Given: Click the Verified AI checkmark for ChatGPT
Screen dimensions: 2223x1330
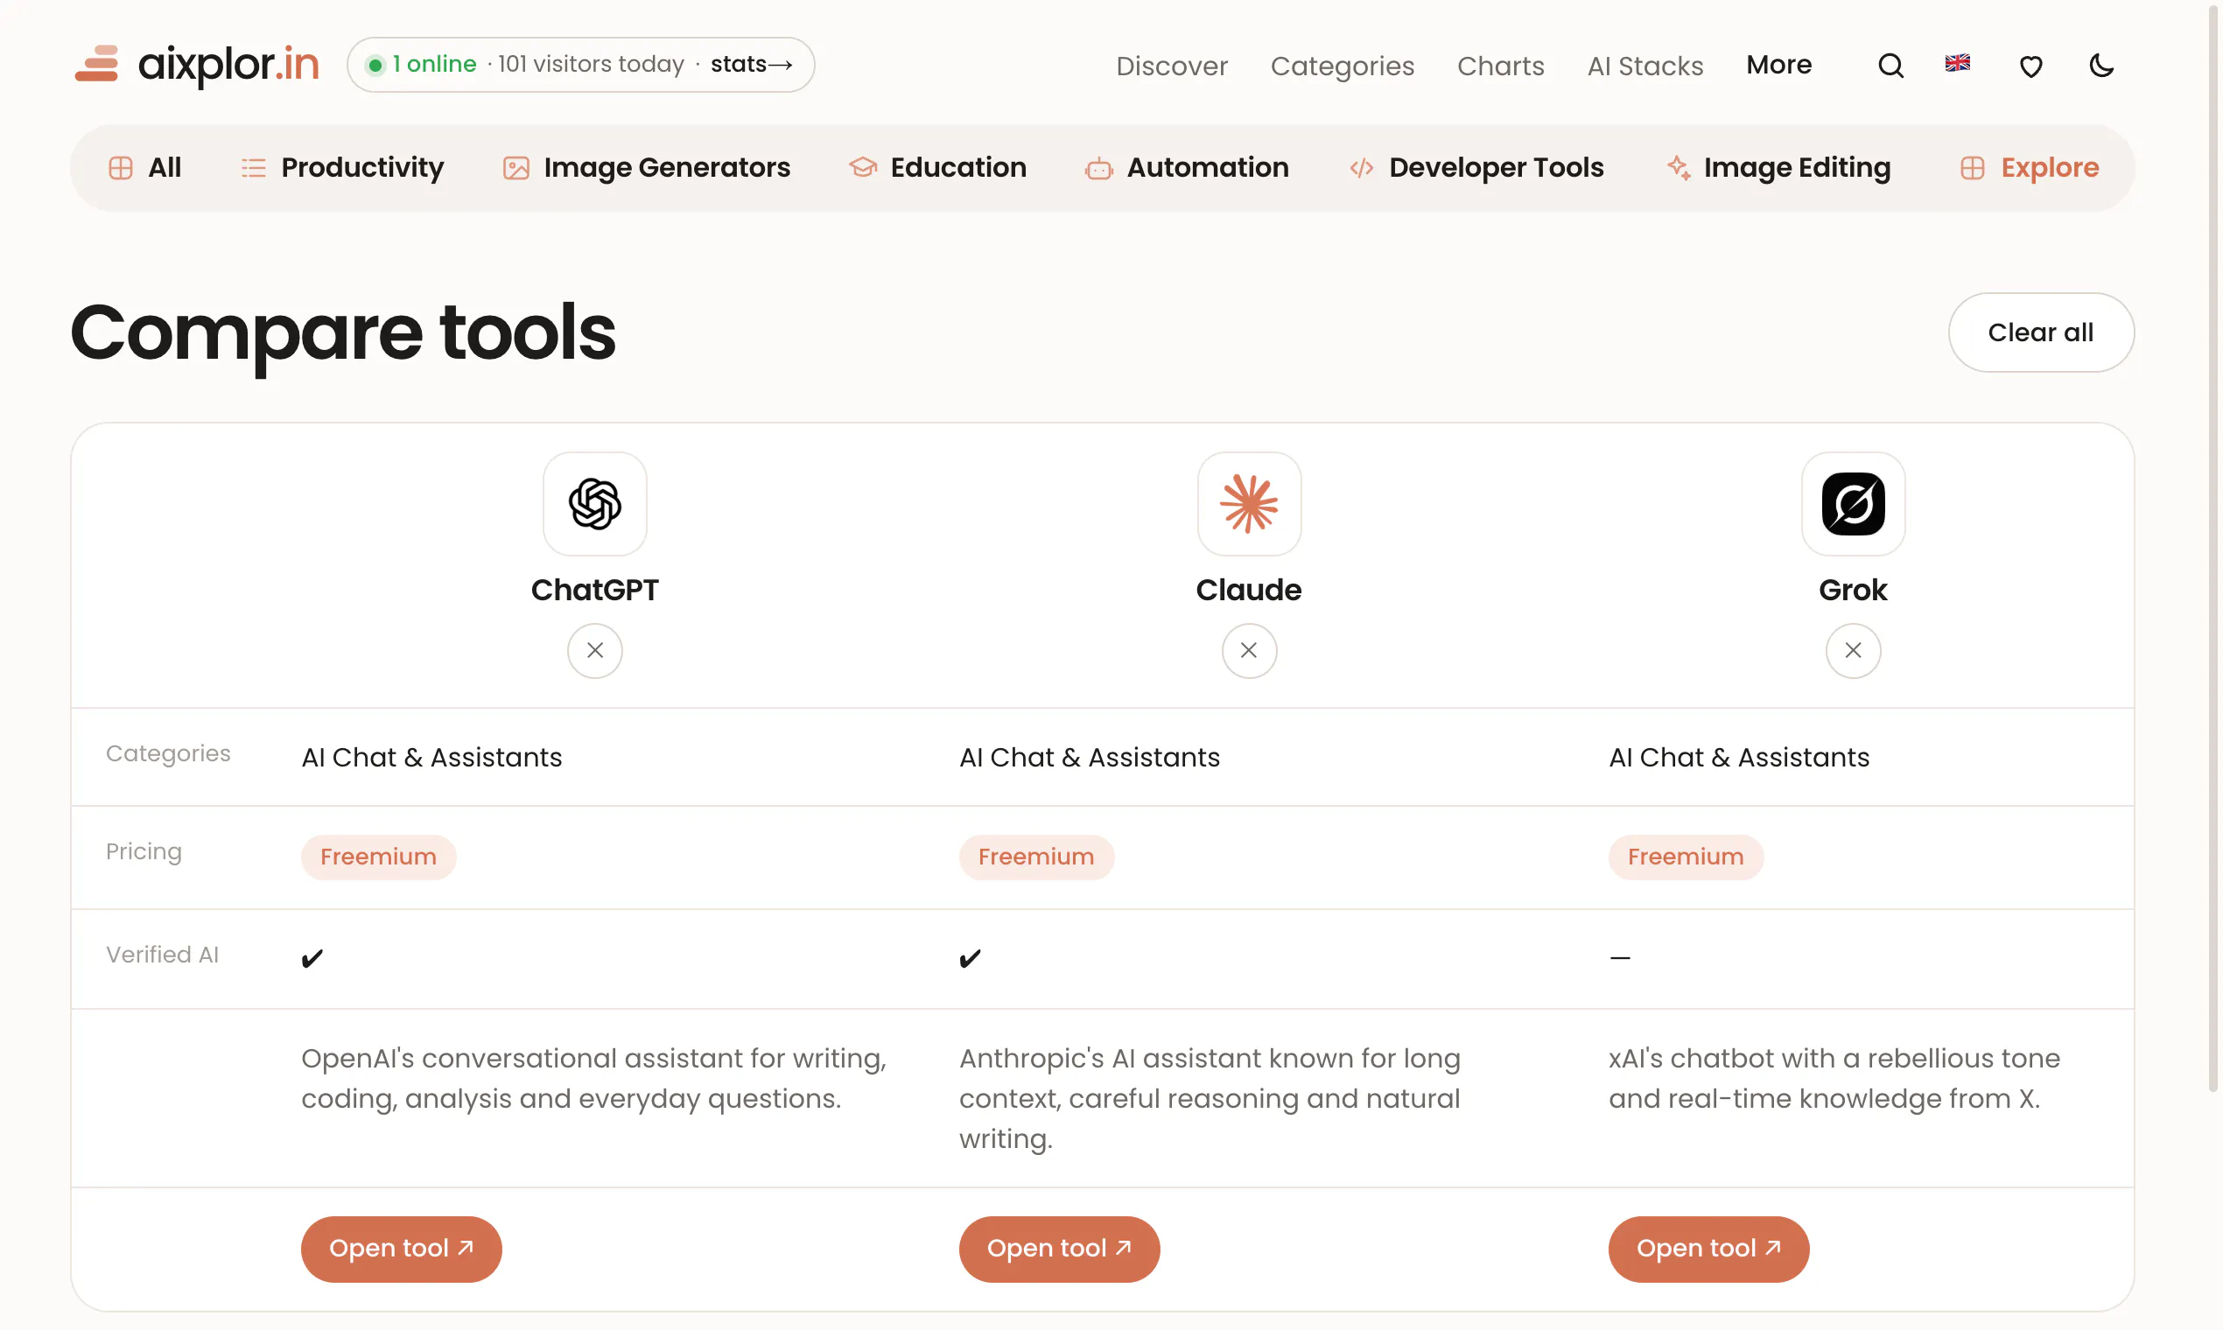Looking at the screenshot, I should (312, 959).
